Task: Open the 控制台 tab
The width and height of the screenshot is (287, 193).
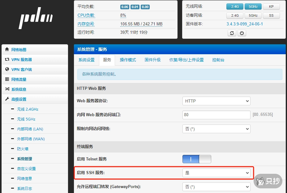Action: [218, 60]
